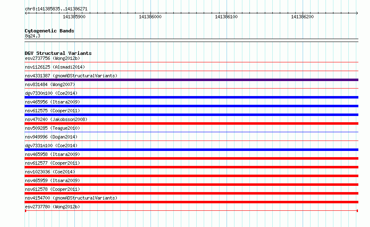Click the right arrowhead of the ruler
The image size is (370, 227).
pyautogui.click(x=357, y=13)
